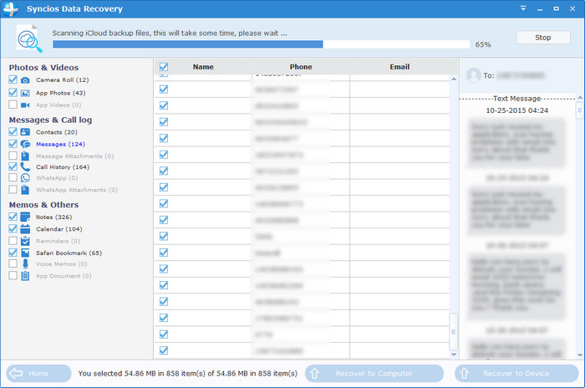Click the Voice Memos microphone icon
The width and height of the screenshot is (585, 388).
[25, 263]
